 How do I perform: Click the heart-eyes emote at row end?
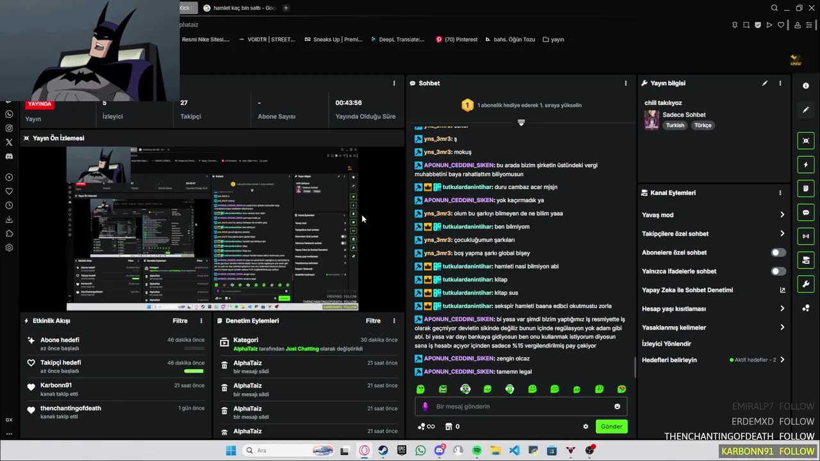point(621,389)
